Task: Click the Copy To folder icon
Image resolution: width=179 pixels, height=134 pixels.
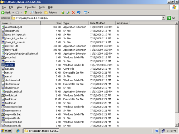Action: (68, 13)
